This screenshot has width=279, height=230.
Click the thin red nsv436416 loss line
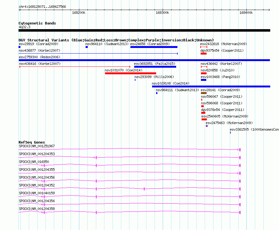(75, 67)
